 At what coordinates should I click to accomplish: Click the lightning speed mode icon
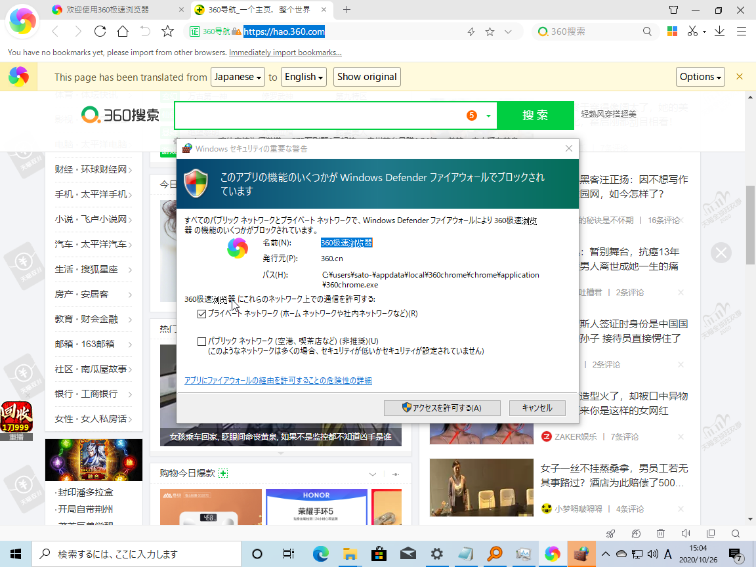point(471,31)
